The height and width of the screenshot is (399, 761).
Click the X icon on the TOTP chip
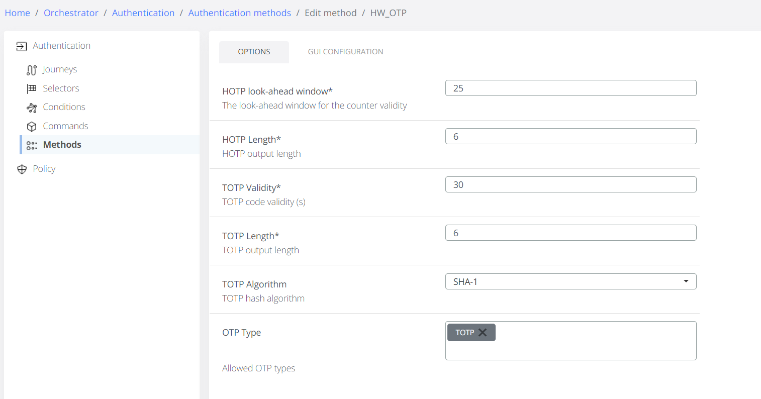(x=483, y=332)
